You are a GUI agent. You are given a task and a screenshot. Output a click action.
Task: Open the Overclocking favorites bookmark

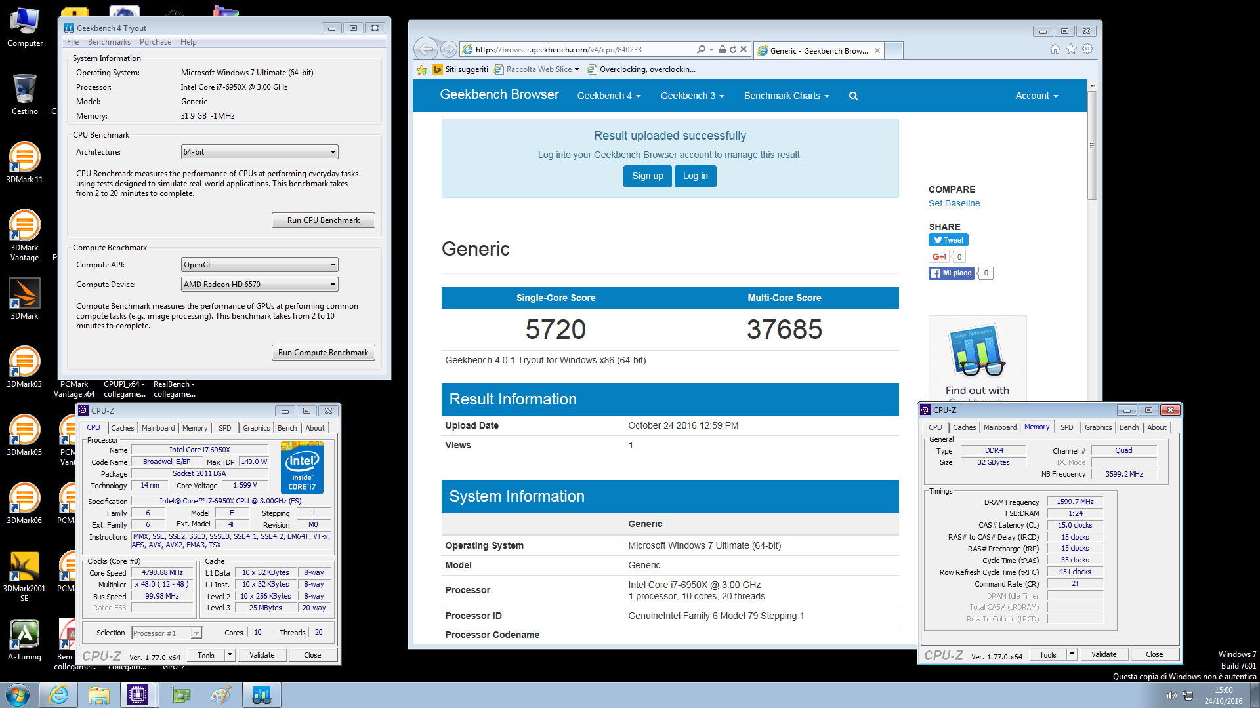pyautogui.click(x=641, y=69)
